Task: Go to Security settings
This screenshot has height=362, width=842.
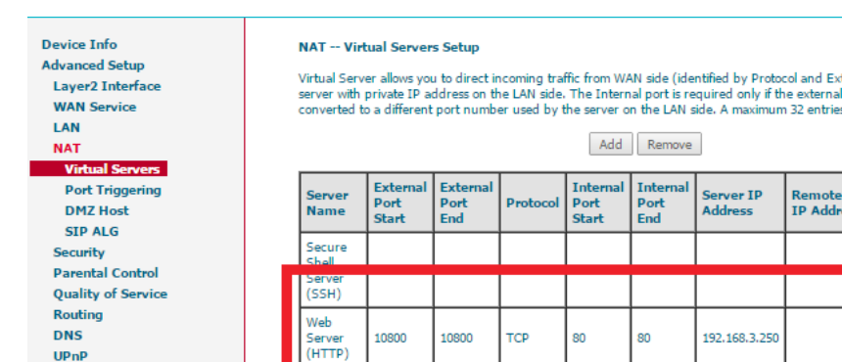Action: coord(78,252)
